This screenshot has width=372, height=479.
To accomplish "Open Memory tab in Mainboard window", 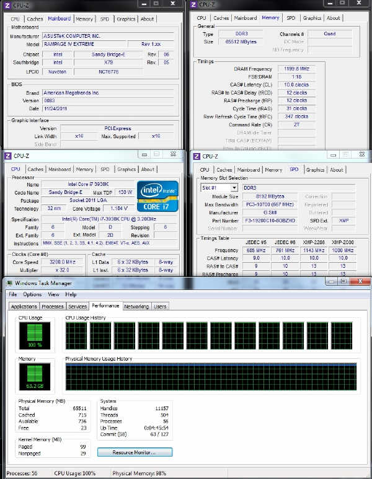I will tap(84, 19).
